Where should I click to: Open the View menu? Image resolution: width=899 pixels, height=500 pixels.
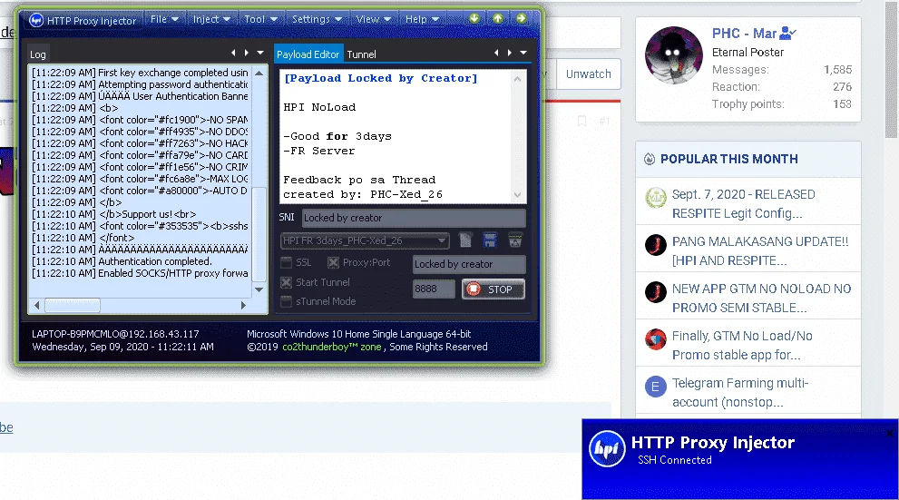pos(373,19)
